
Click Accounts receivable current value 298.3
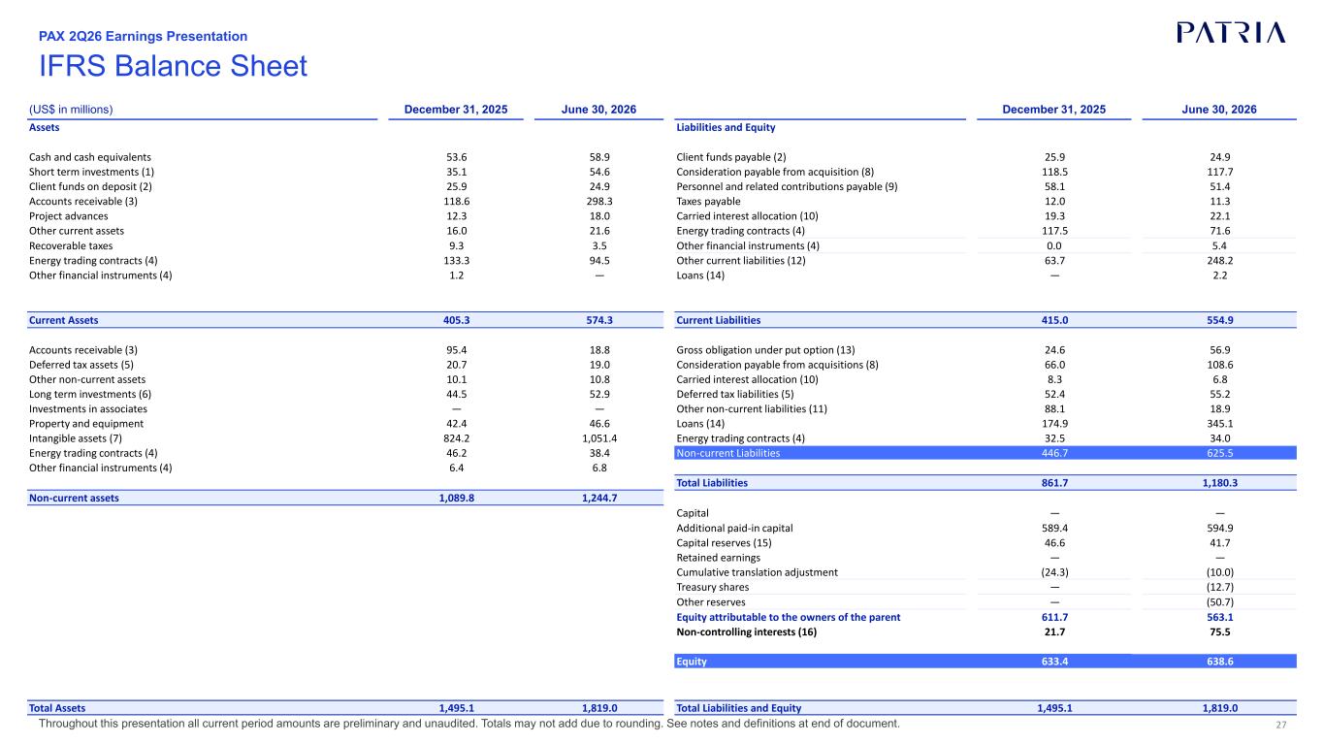pyautogui.click(x=599, y=201)
